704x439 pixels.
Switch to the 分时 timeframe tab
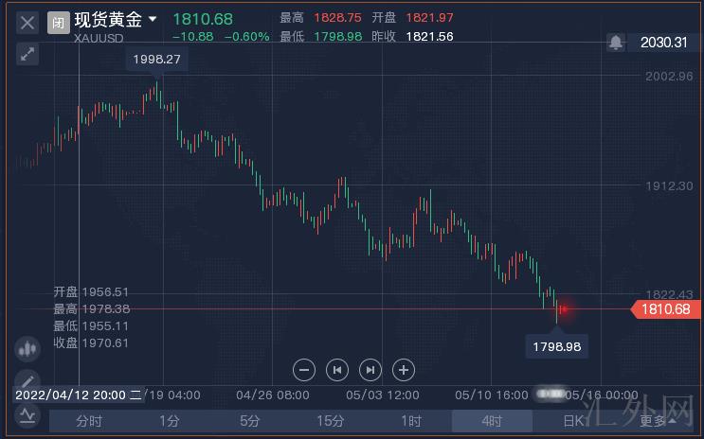coord(89,421)
